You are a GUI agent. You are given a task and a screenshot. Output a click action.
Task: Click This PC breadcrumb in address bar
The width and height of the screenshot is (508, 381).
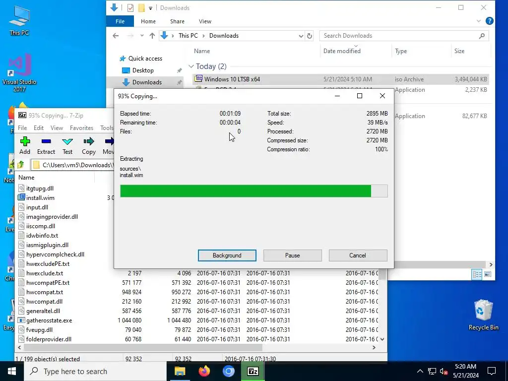(x=188, y=36)
